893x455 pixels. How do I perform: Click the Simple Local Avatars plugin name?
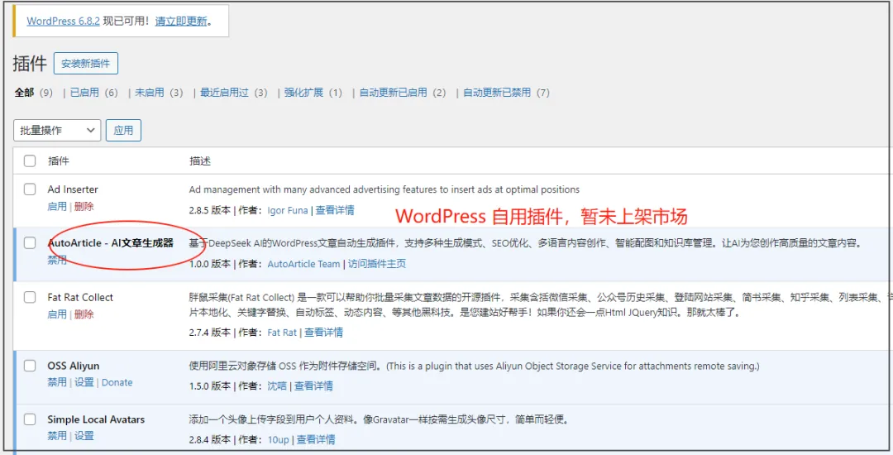(96, 419)
